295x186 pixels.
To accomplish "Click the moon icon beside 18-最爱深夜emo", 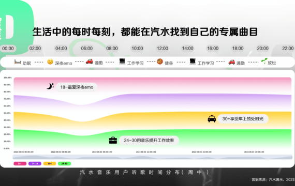I will click(50, 86).
